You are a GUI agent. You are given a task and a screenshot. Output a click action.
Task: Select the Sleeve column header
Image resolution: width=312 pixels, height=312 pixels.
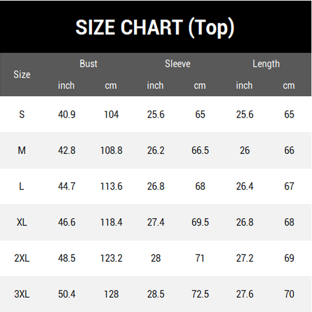[x=177, y=64]
